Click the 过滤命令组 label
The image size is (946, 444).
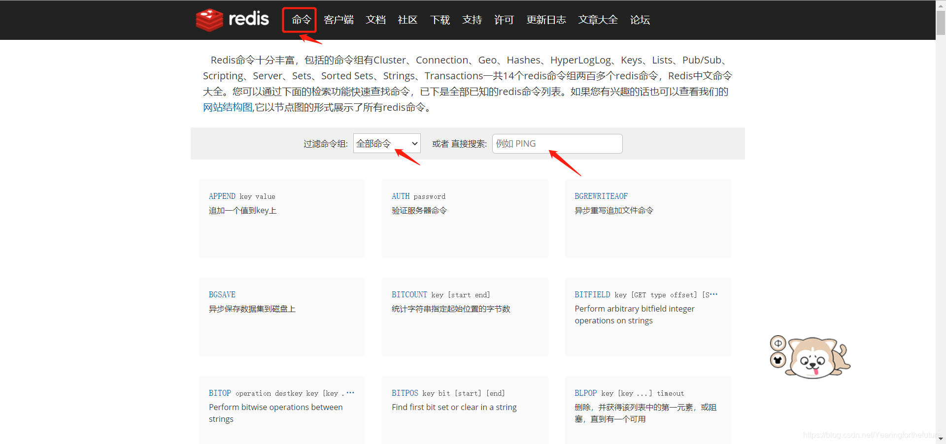coord(325,144)
